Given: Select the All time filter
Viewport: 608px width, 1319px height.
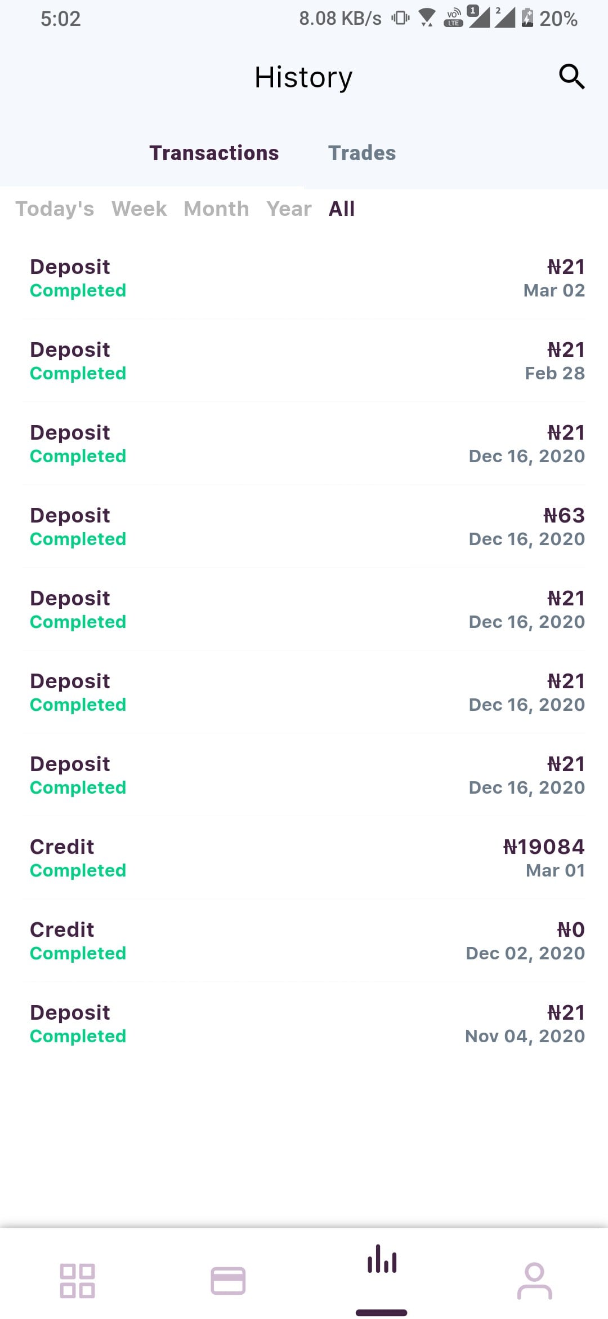Looking at the screenshot, I should tap(342, 209).
